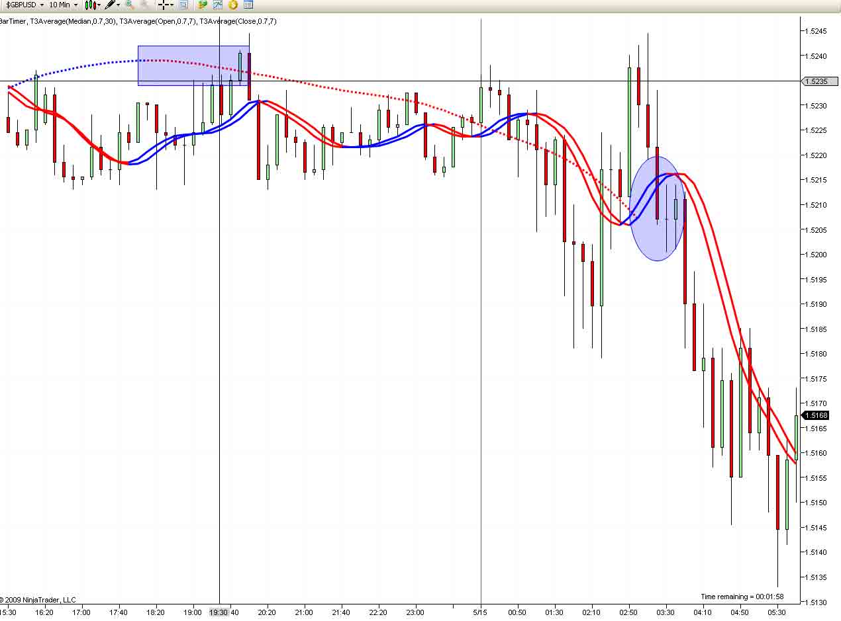The height and width of the screenshot is (621, 841).
Task: Click the 19:30 time axis marker
Action: coord(219,612)
